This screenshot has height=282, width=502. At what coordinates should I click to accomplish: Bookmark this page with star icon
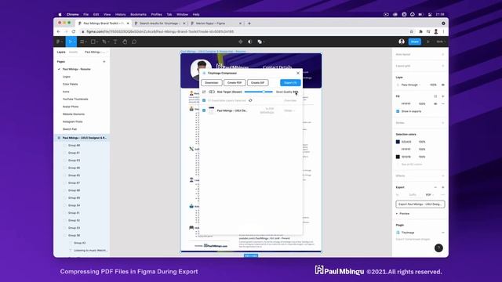tap(411, 31)
